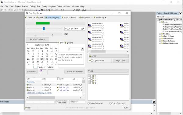Screen dimensions: 183x115
Task: Click the End (stop) toolbar icon in IDE
Action: (39, 10)
